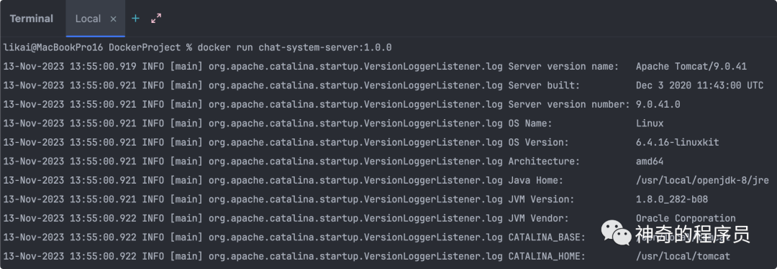Click the Linux OS Name value

tap(650, 123)
